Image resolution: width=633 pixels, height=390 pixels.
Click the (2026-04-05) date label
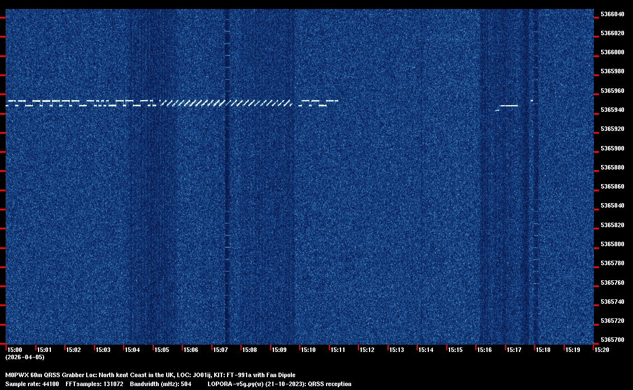[25, 357]
